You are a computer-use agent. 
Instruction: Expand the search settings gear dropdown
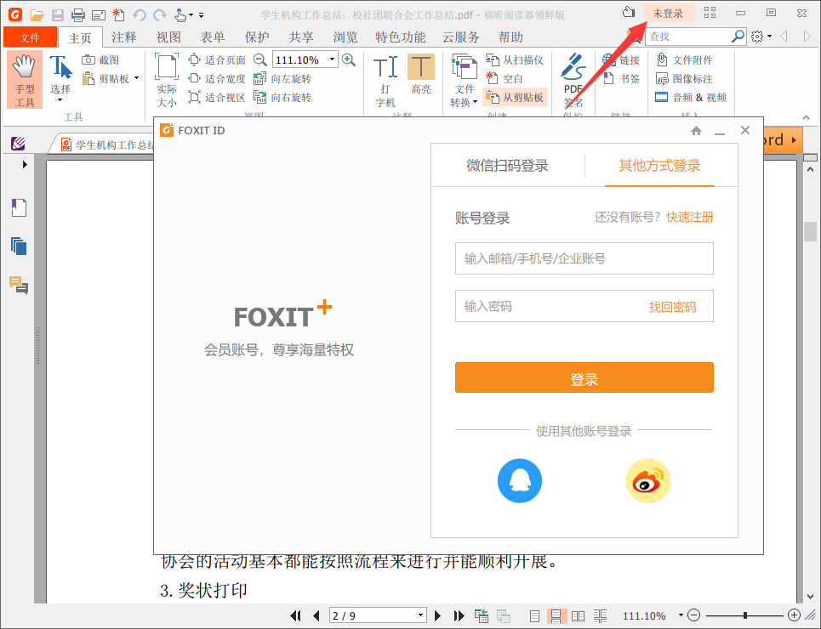pos(769,36)
